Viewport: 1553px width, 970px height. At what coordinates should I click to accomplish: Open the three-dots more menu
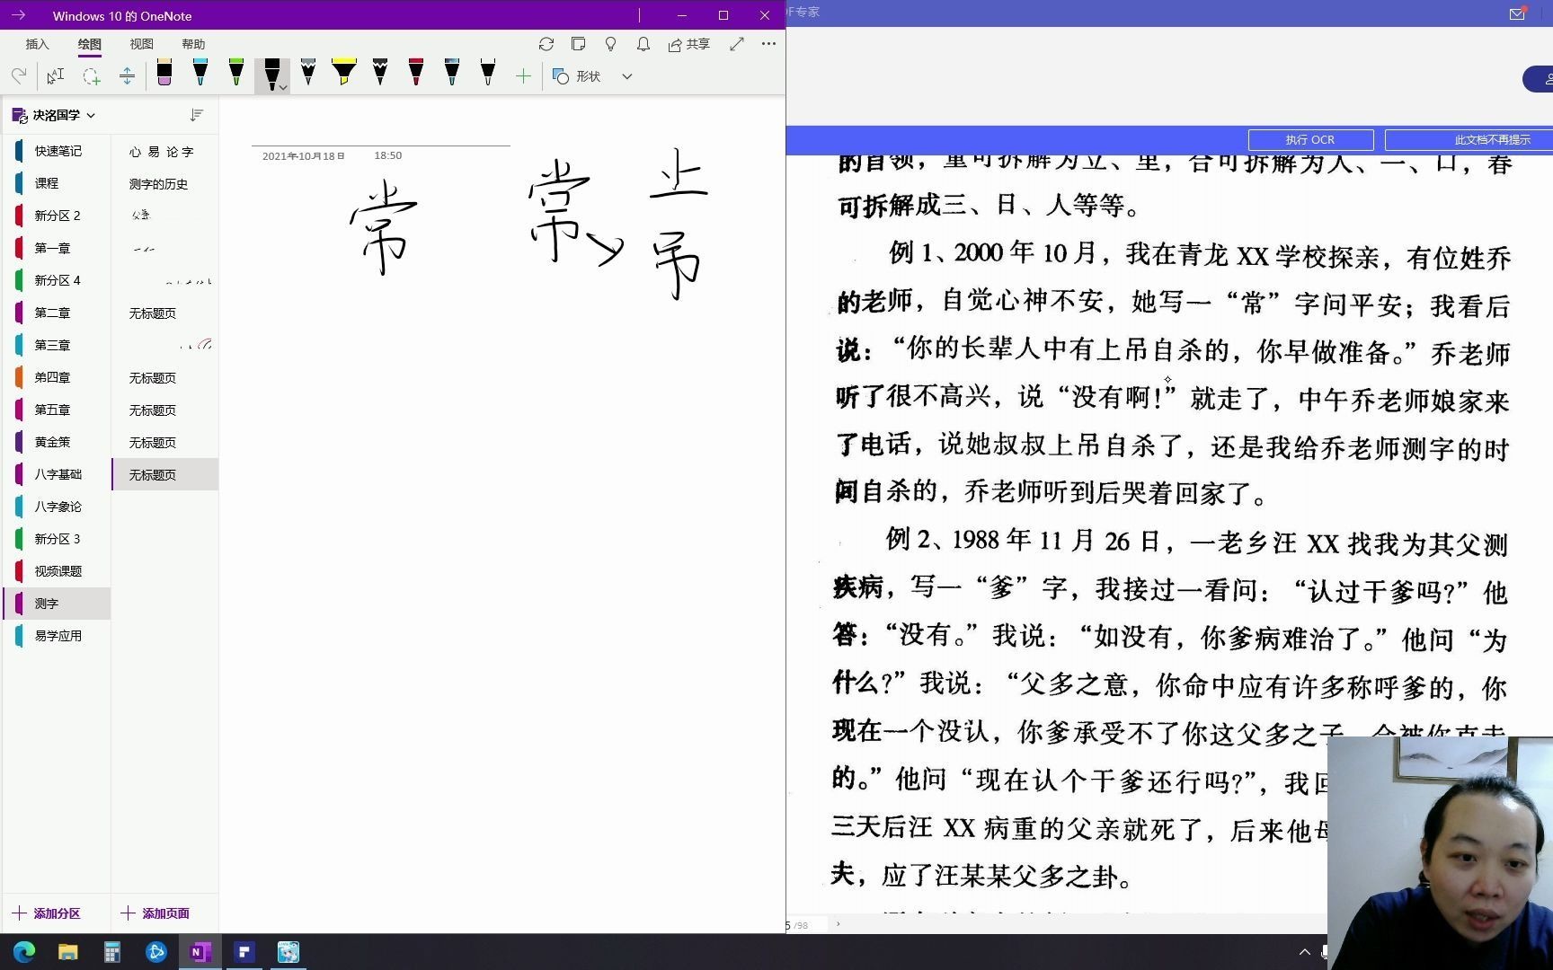pyautogui.click(x=768, y=44)
